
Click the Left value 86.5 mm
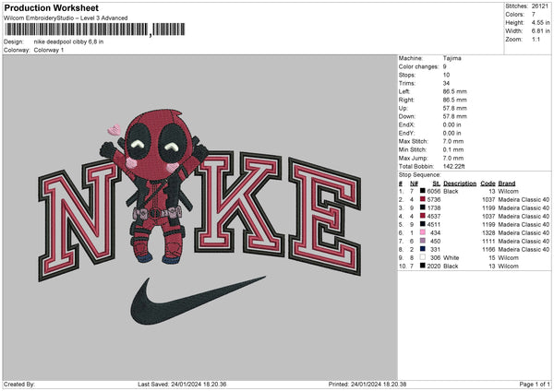(x=454, y=91)
